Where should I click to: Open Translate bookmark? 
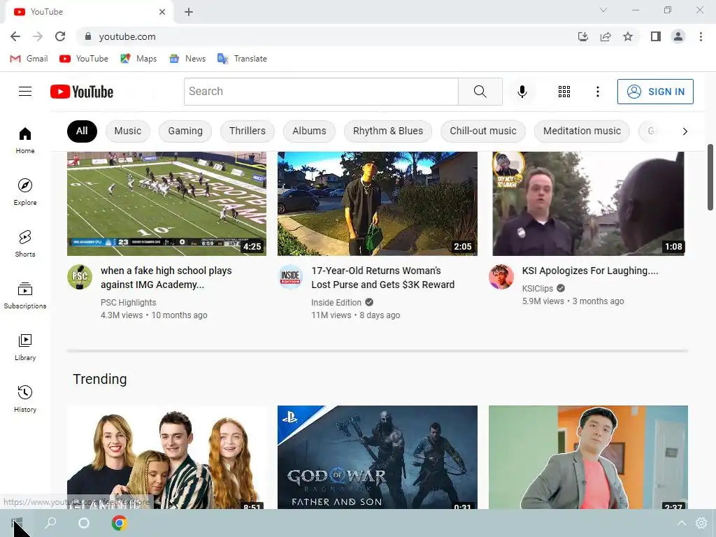tap(242, 59)
